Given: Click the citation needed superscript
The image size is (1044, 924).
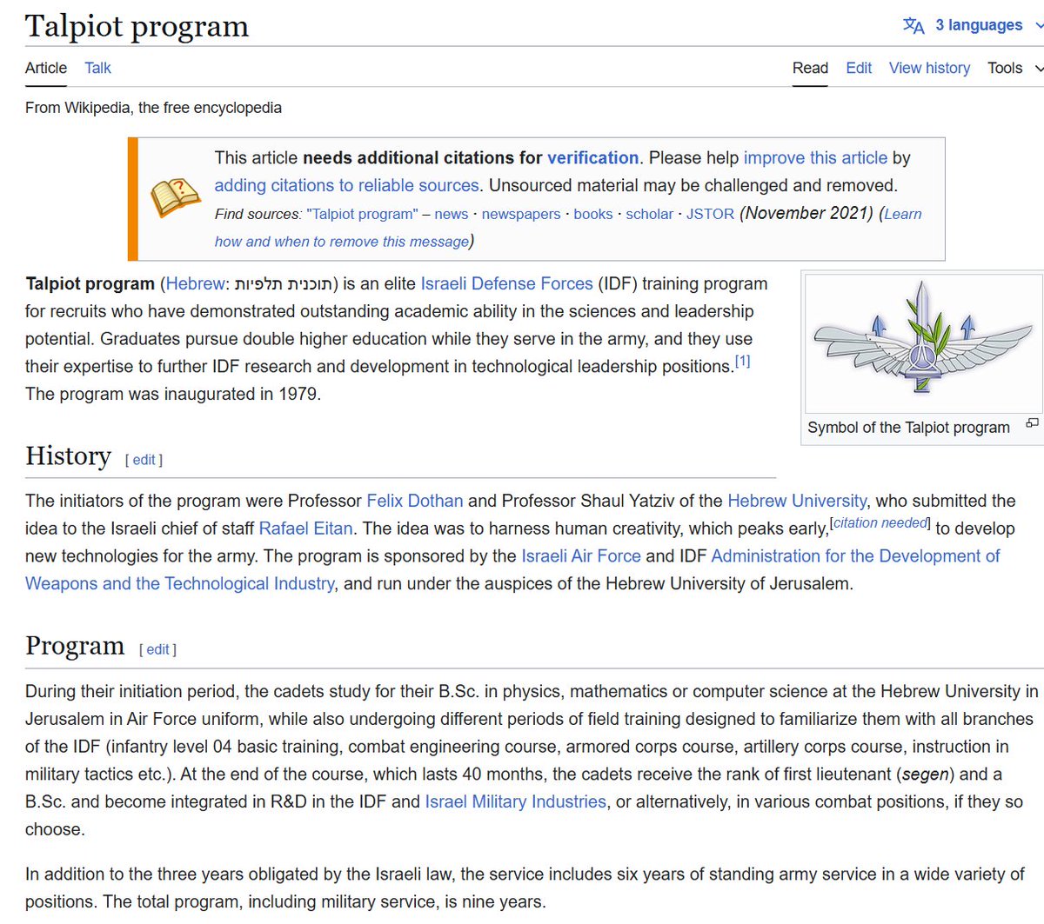Looking at the screenshot, I should pos(880,523).
